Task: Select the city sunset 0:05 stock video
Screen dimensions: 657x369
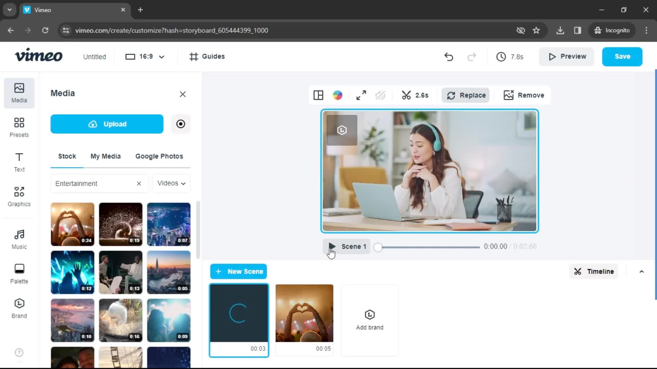Action: 169,272
